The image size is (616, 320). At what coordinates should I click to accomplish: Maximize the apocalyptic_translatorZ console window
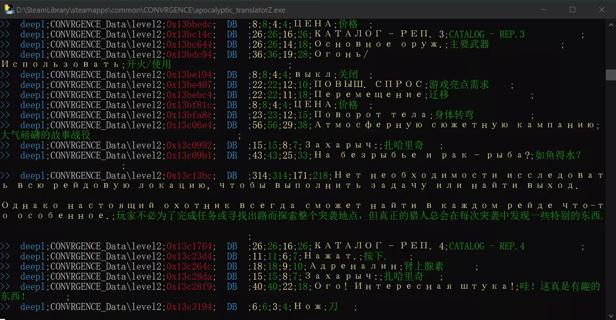coord(572,10)
